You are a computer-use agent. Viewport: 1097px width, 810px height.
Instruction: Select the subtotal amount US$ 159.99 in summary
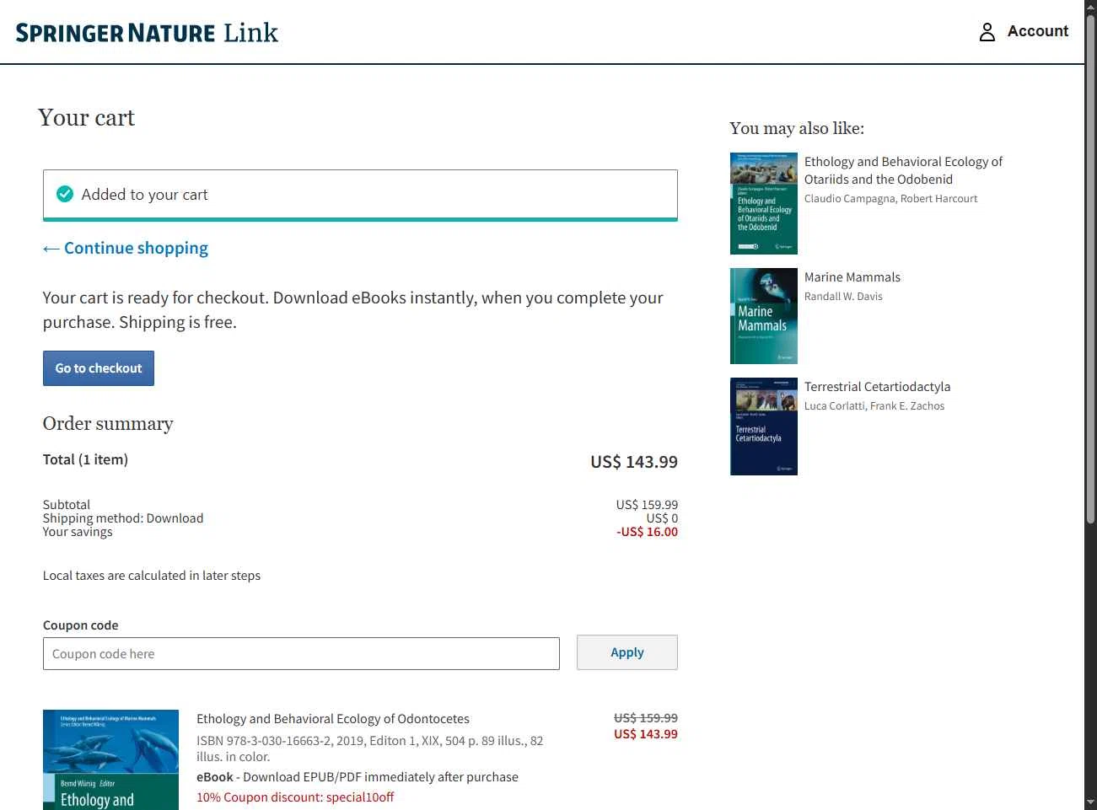coord(647,505)
